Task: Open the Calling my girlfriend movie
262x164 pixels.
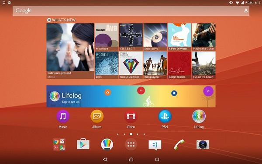Action: point(70,51)
